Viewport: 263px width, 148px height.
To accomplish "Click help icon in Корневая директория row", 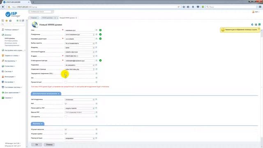I will click(x=97, y=39).
